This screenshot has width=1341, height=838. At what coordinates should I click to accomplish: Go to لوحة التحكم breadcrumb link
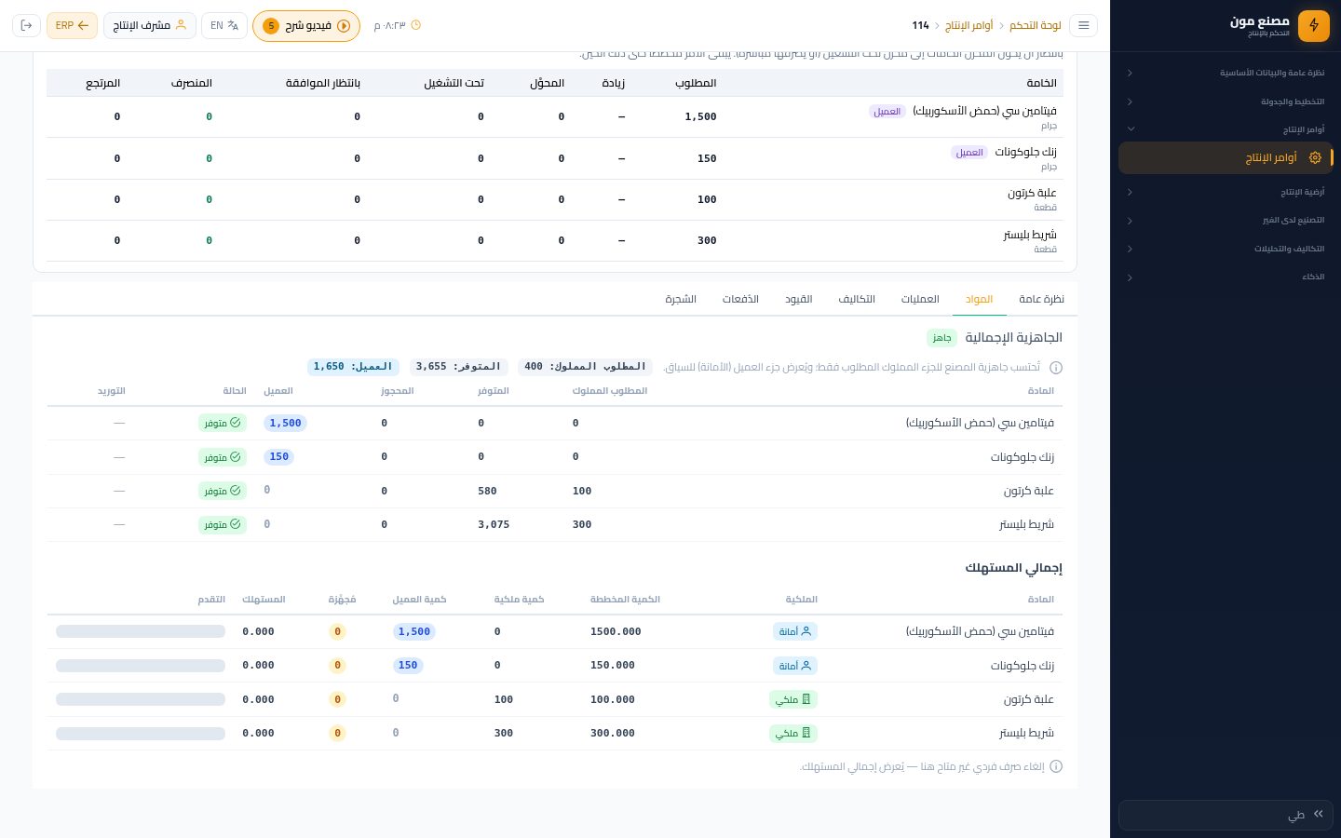pos(1036,25)
